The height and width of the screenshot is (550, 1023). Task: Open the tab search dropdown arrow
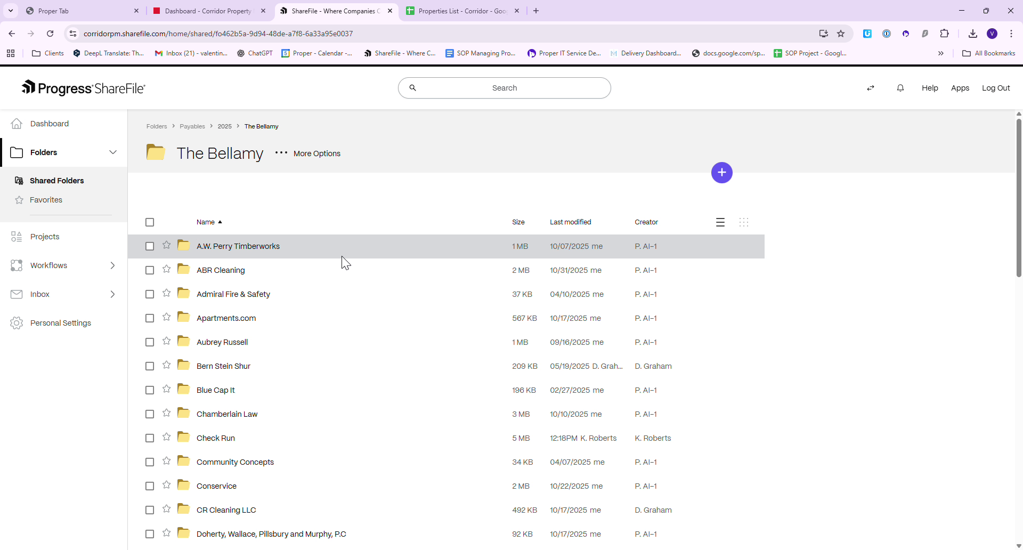[11, 11]
